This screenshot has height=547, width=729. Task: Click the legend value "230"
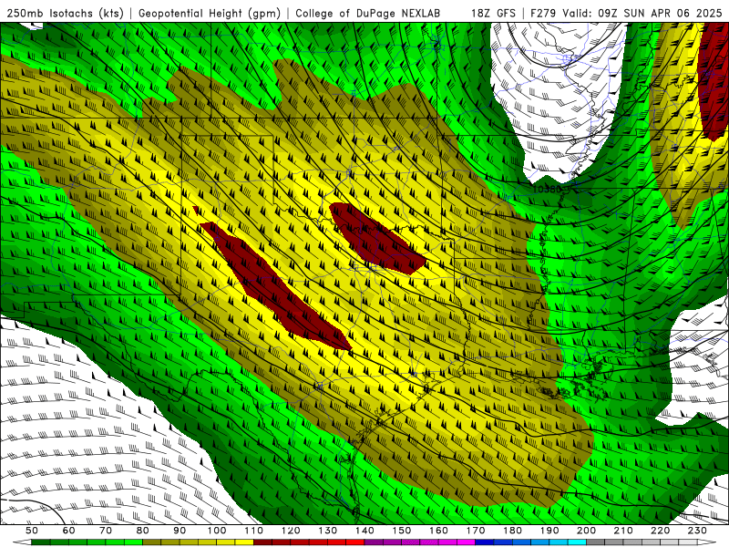(697, 531)
